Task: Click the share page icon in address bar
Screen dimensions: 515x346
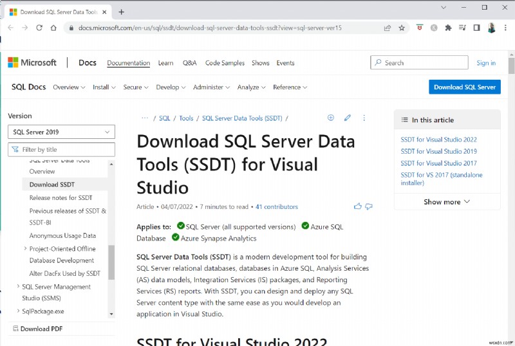Action: (x=387, y=28)
